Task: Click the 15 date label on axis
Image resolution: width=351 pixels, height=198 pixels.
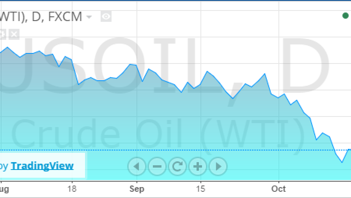Action: [x=200, y=189]
